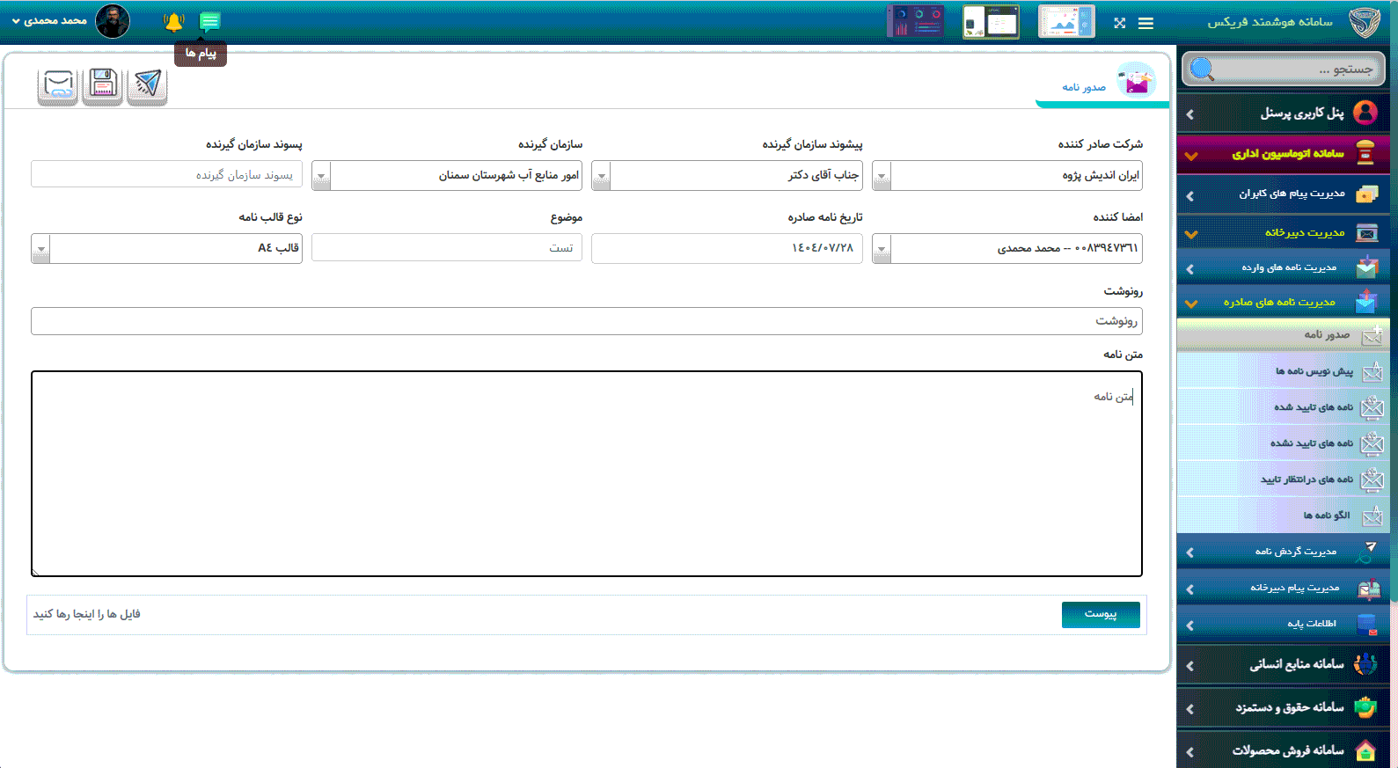Viewport: 1398px width, 768px height.
Task: Expand the سامانه منابع انسانی sidebar section
Action: pos(1284,664)
